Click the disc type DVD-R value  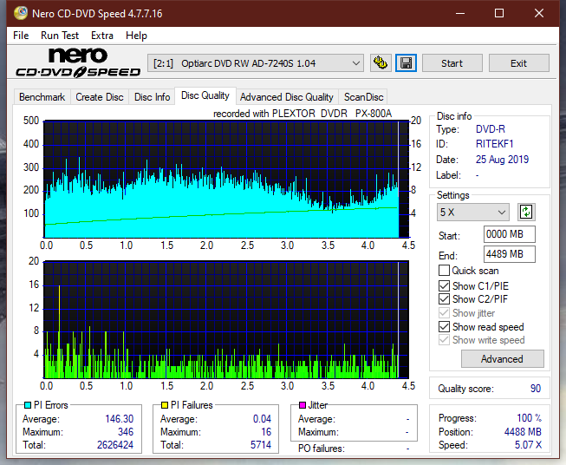491,129
